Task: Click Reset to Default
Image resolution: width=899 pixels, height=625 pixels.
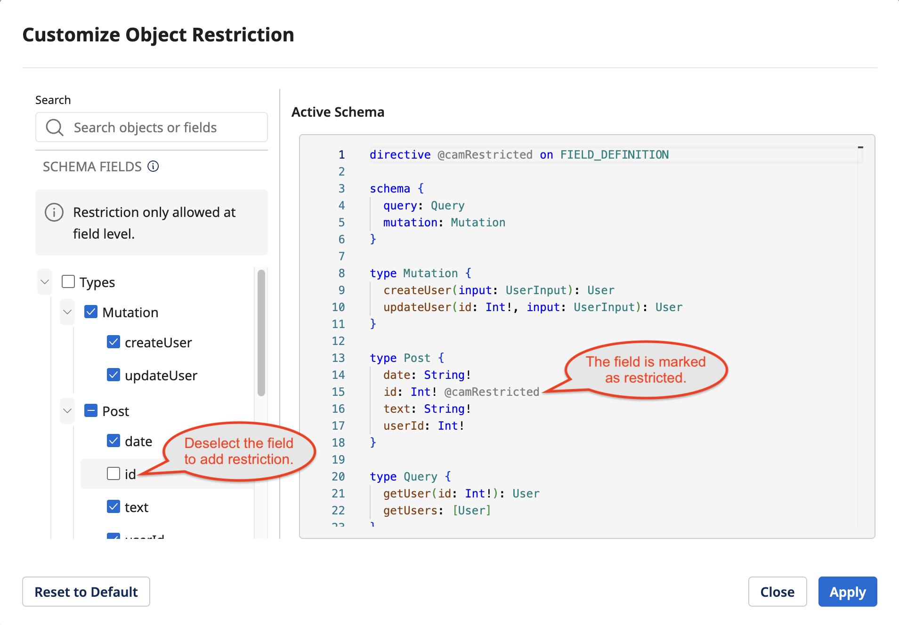Action: tap(86, 592)
